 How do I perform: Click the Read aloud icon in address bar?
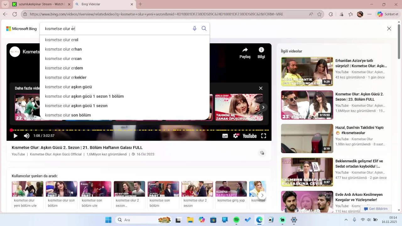tap(311, 14)
